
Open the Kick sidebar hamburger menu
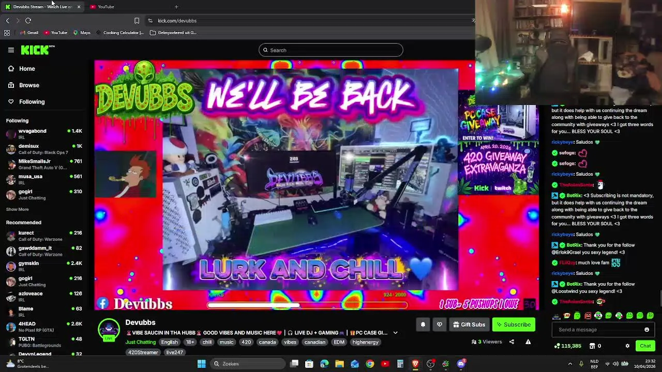(x=11, y=50)
